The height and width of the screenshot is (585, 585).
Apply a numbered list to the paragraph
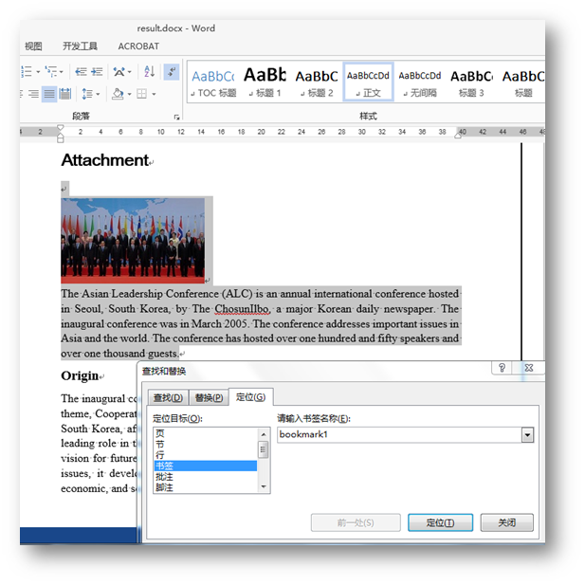(27, 71)
